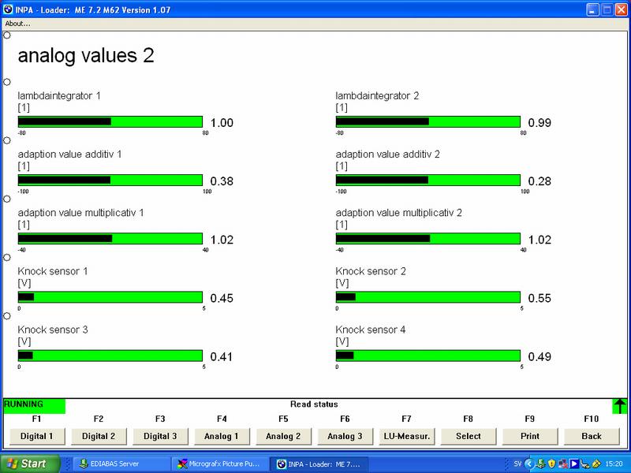Go to Analog 3 values

click(x=345, y=435)
